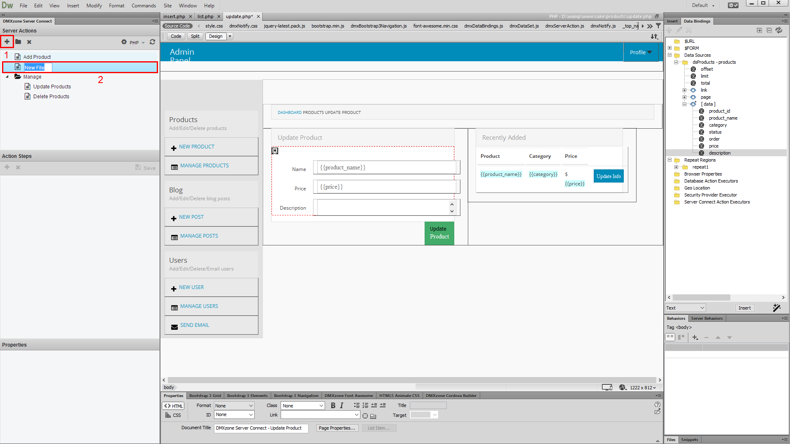
Task: Click the text outdent icon
Action: pyautogui.click(x=374, y=405)
